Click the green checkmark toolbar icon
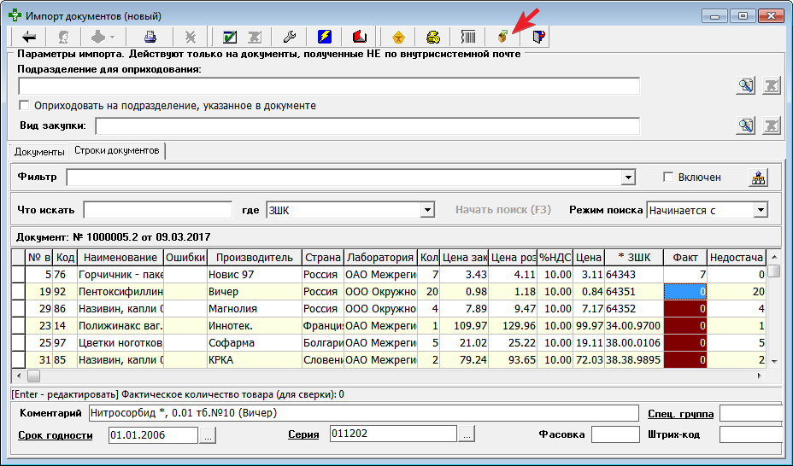This screenshot has height=466, width=793. pos(229,37)
